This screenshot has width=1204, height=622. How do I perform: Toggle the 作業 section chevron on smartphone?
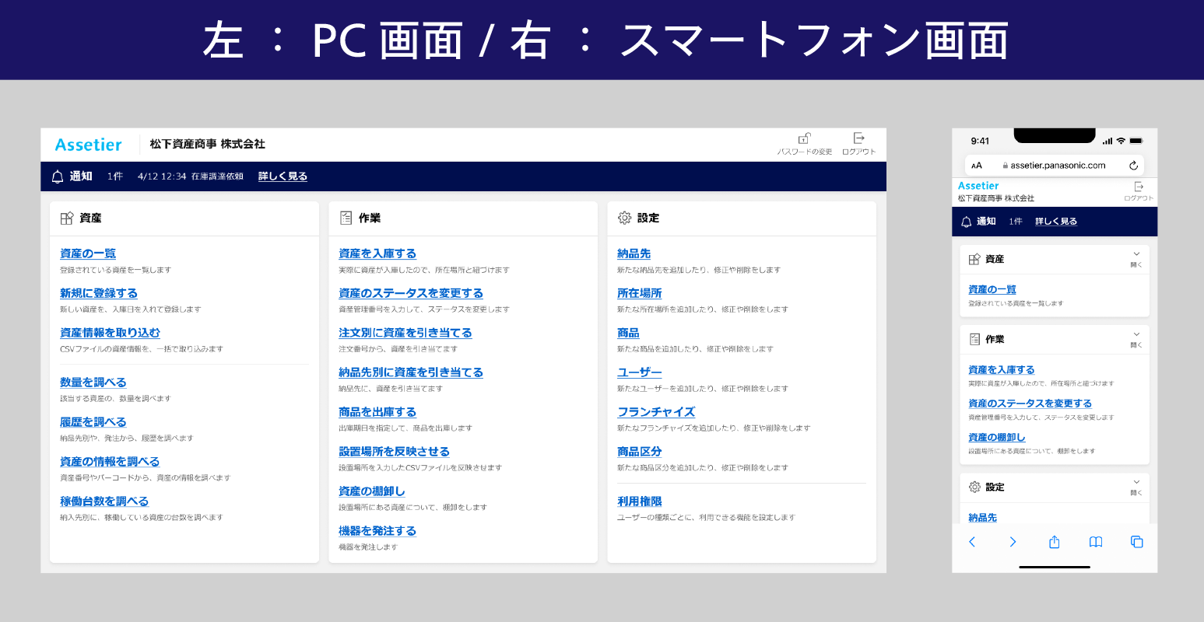1136,335
